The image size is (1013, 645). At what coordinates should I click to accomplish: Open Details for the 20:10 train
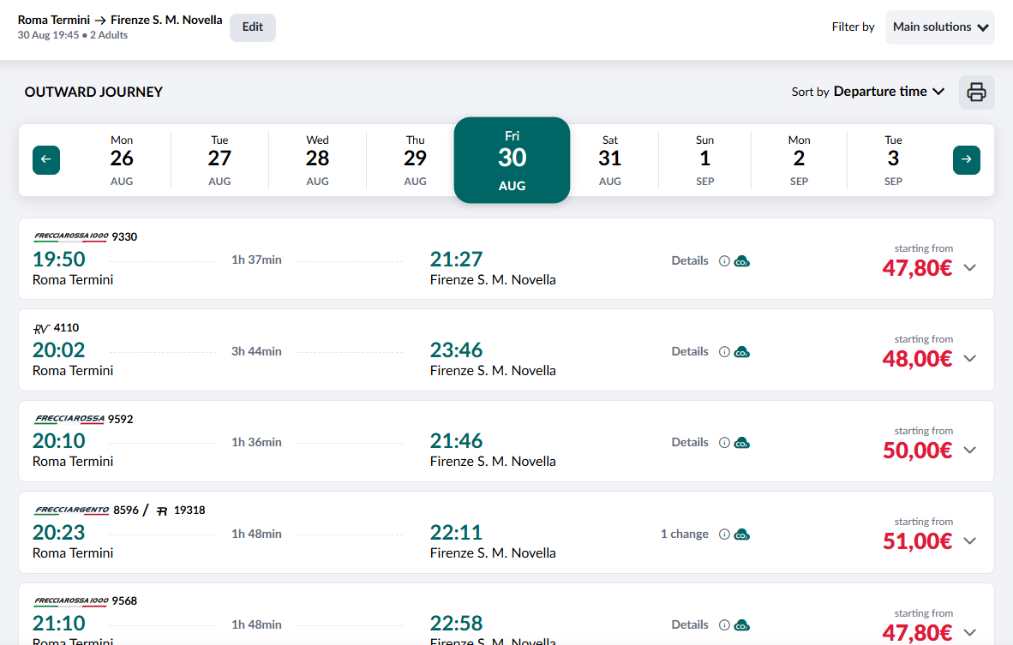click(x=690, y=443)
